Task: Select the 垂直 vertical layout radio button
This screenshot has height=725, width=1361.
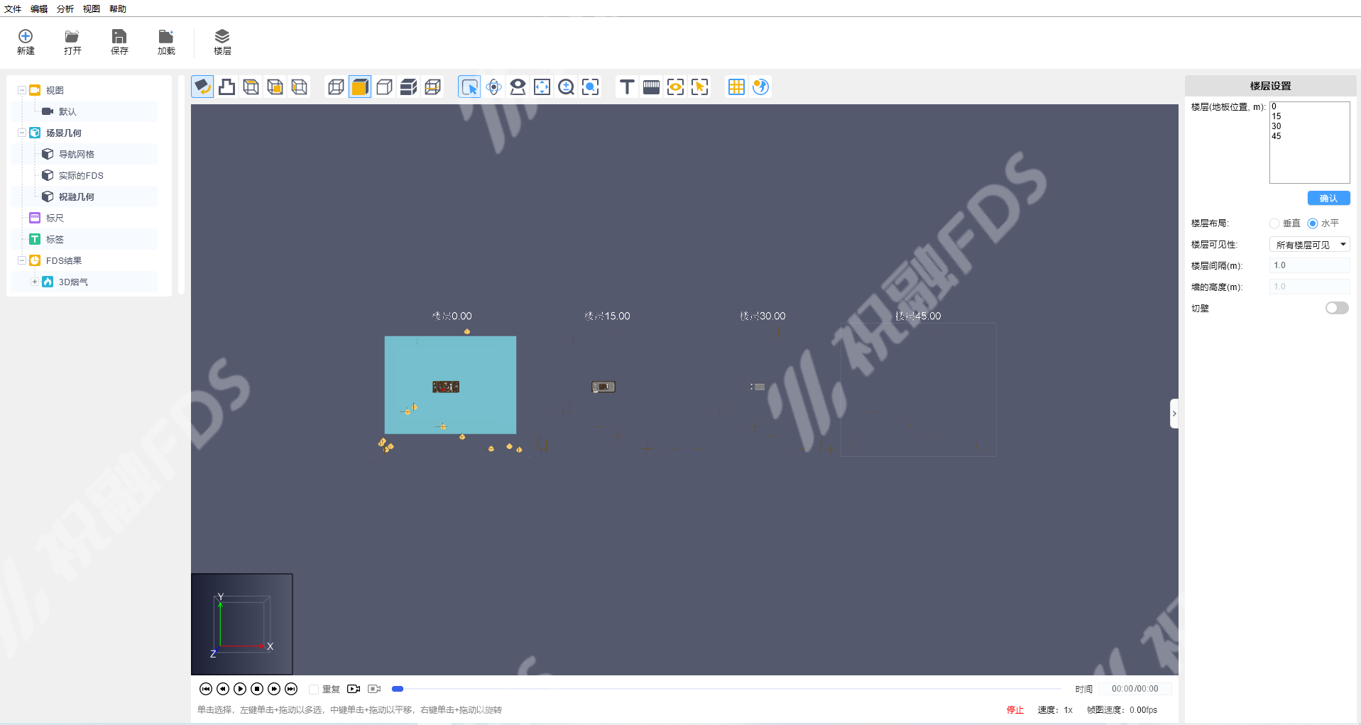Action: (1274, 223)
